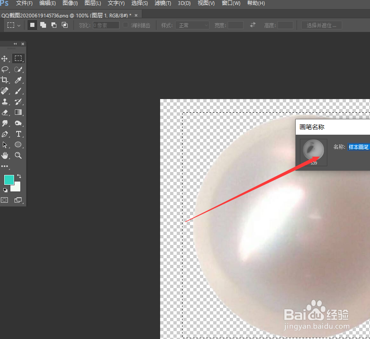
Task: Select the Smudge tool
Action: pos(5,123)
